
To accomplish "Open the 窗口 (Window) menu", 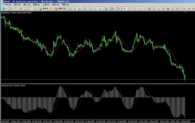I will click(56, 5).
